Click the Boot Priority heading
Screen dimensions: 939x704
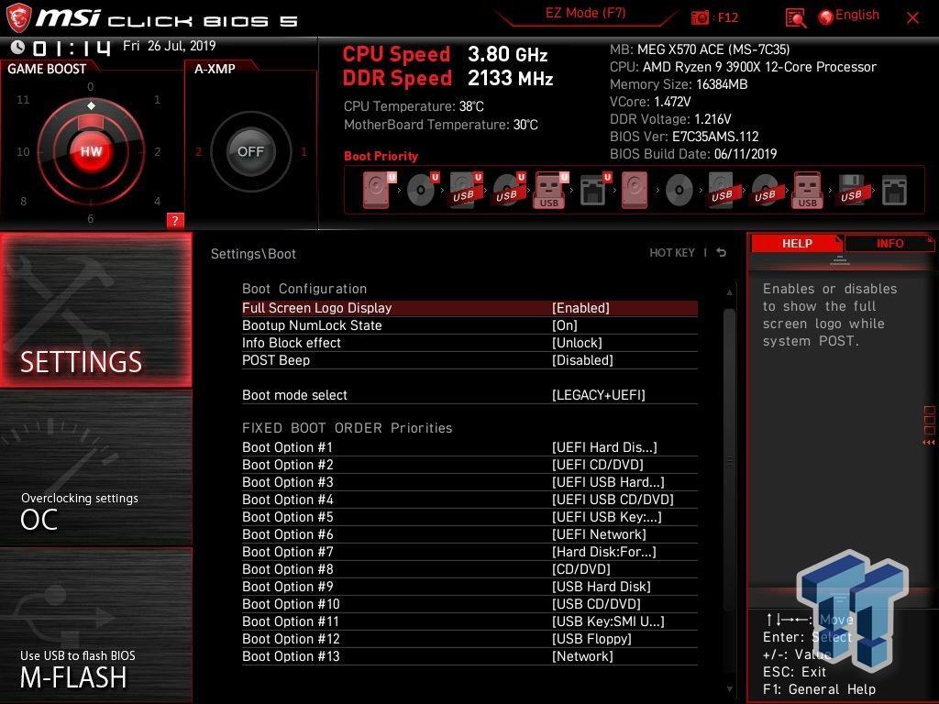[381, 156]
